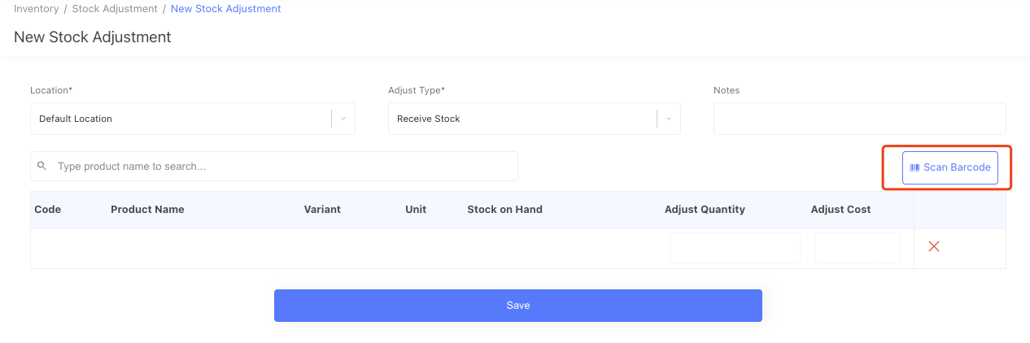Expand the Location dropdown arrow
The image size is (1030, 343).
click(x=343, y=119)
